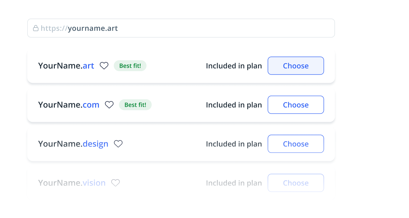The image size is (409, 218).
Task: Click the Best fit! badge on YourName.art
Action: pos(130,65)
